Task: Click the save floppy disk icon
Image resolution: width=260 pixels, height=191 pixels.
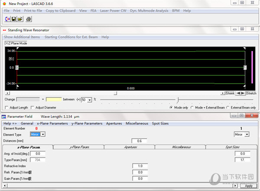Action: pos(14,19)
